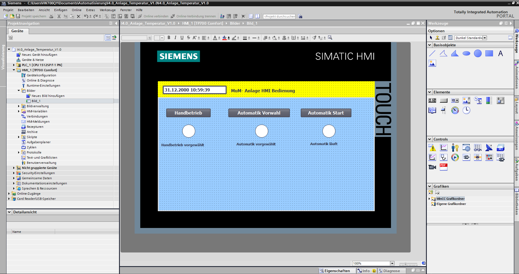Image resolution: width=519 pixels, height=274 pixels.
Task: Open the zoom level dropdown
Action: pyautogui.click(x=392, y=263)
